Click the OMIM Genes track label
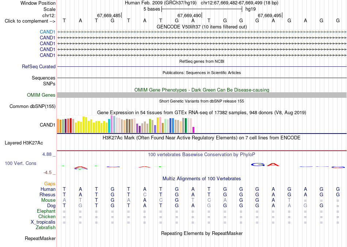 41,95
